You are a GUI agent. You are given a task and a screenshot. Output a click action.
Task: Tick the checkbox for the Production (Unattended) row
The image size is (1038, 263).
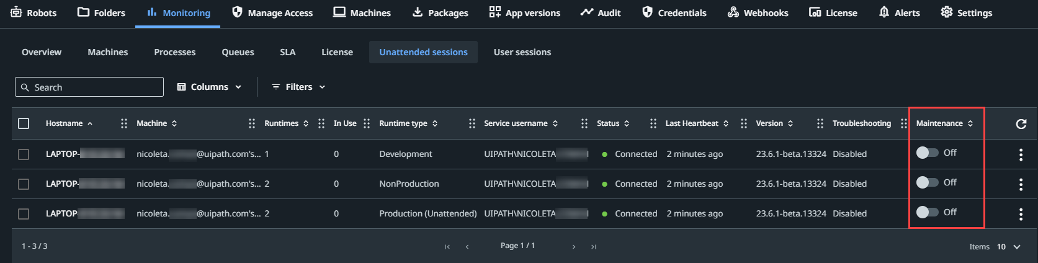[x=24, y=214]
